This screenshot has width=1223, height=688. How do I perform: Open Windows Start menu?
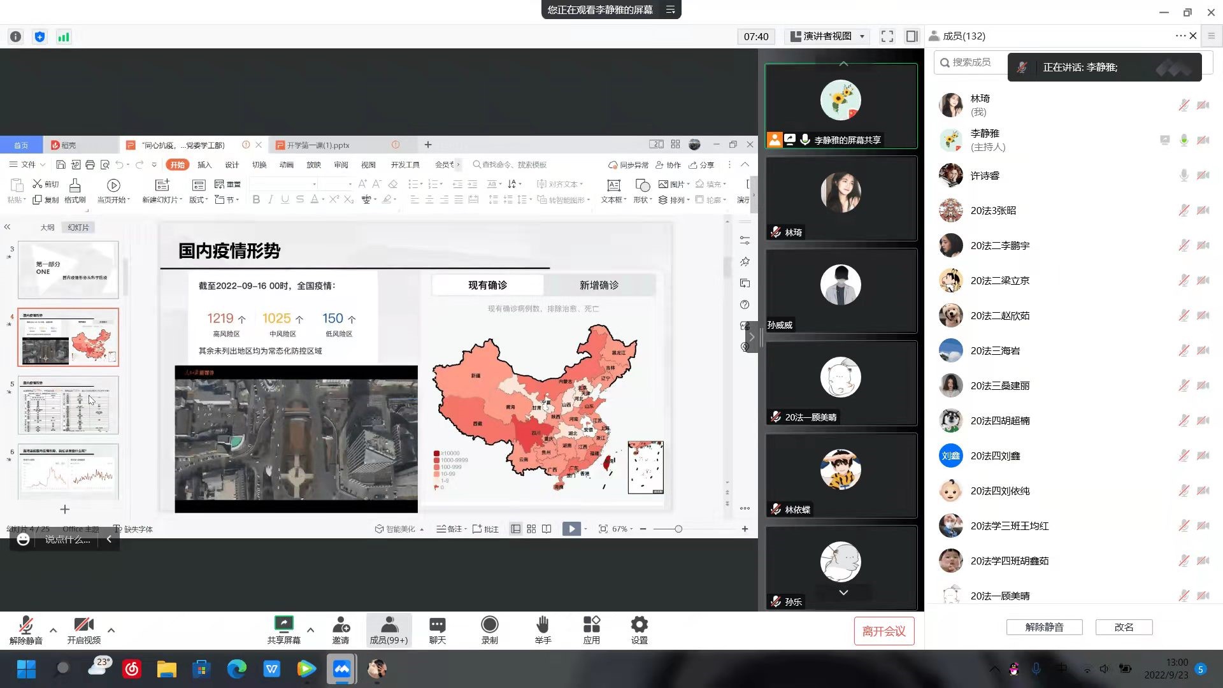coord(26,669)
